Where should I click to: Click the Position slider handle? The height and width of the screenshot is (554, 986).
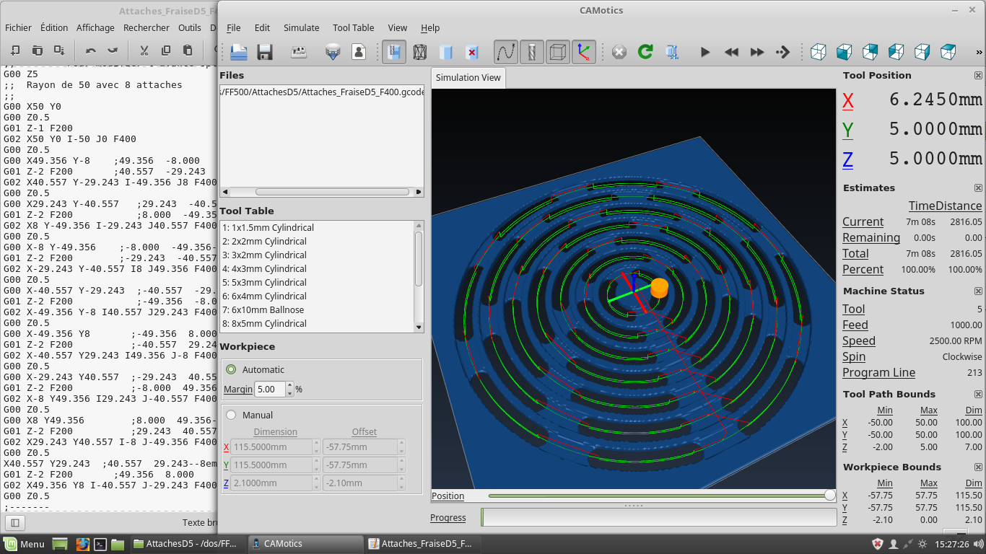tap(830, 495)
